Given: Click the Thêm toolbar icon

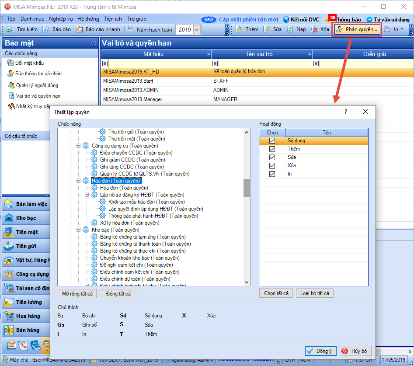Looking at the screenshot, I should click(239, 29).
